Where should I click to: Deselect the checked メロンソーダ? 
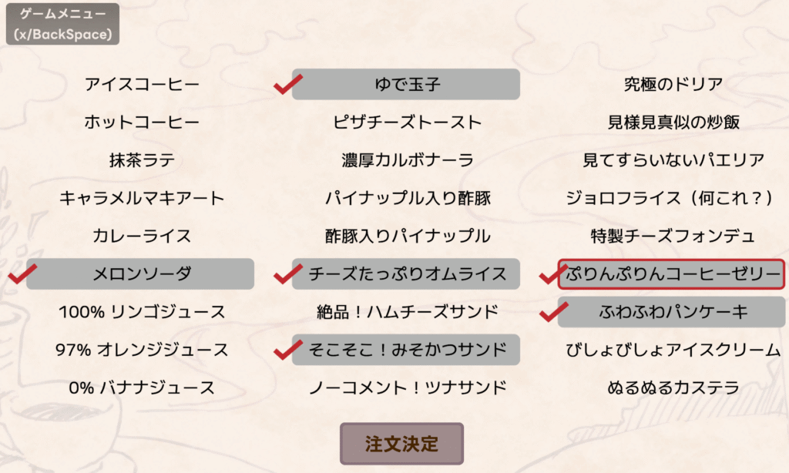[x=139, y=274]
